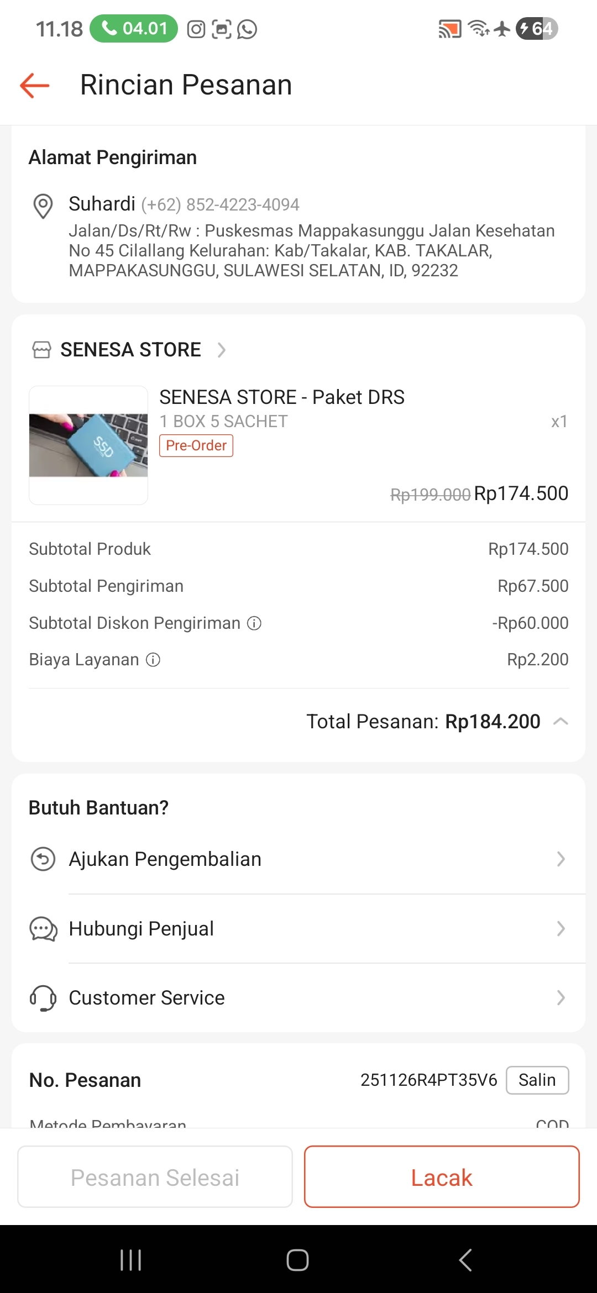Tap the ongoing call indicator in status bar
This screenshot has height=1293, width=597.
coord(134,28)
